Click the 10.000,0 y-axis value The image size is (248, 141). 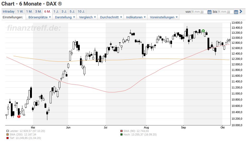click(x=237, y=125)
